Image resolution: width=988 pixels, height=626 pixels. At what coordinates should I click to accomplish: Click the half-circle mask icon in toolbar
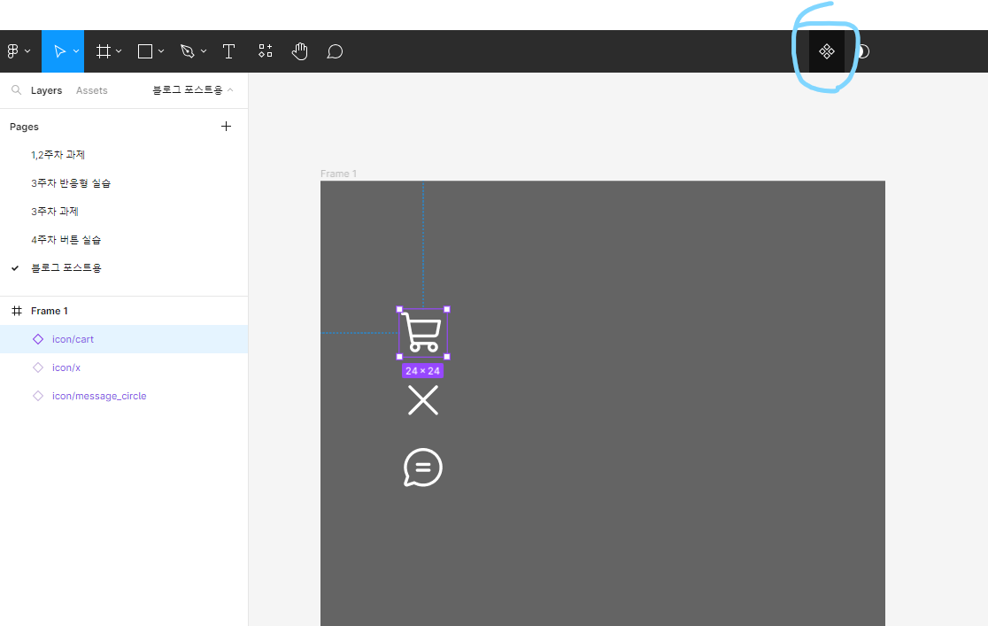pos(864,51)
